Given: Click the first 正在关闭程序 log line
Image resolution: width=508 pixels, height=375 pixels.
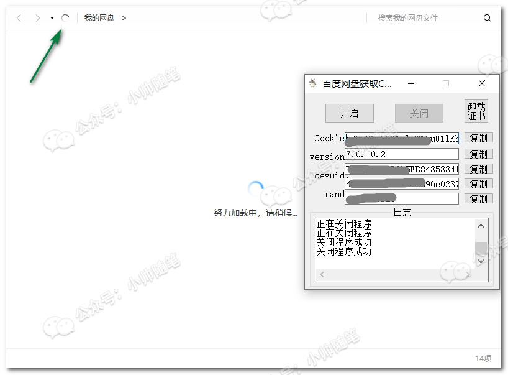Looking at the screenshot, I should (x=344, y=223).
